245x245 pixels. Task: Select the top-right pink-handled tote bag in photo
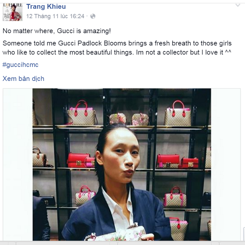point(178,113)
